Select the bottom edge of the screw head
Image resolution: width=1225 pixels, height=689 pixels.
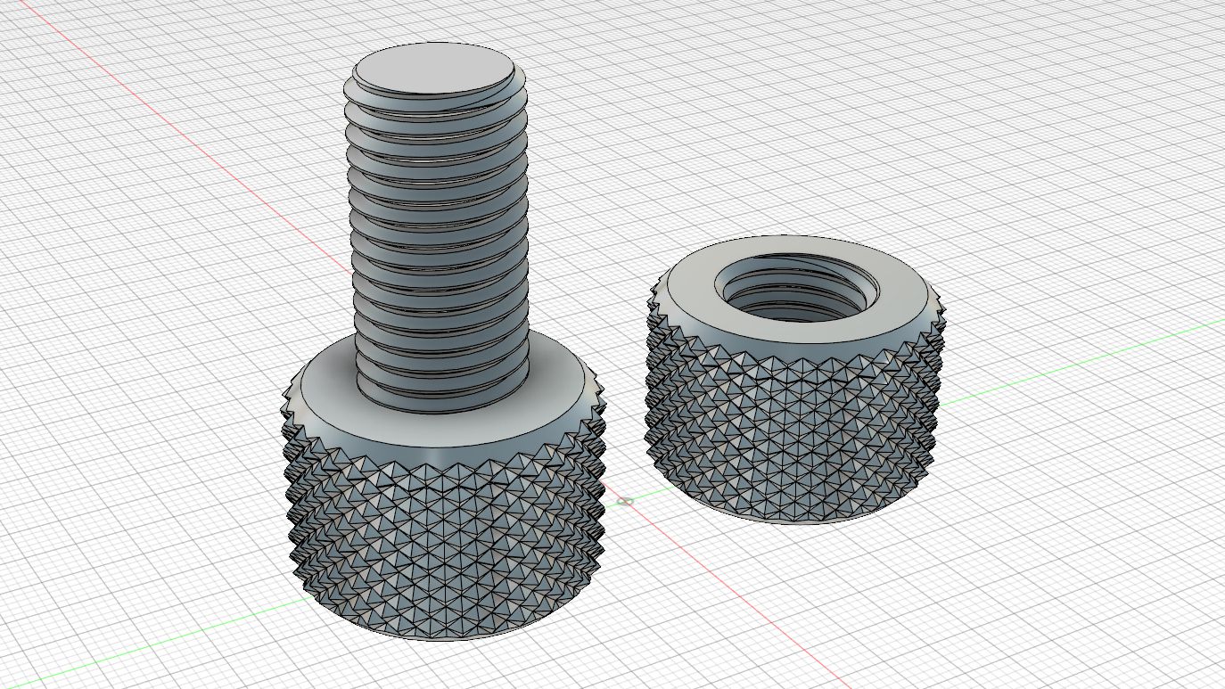[437, 637]
